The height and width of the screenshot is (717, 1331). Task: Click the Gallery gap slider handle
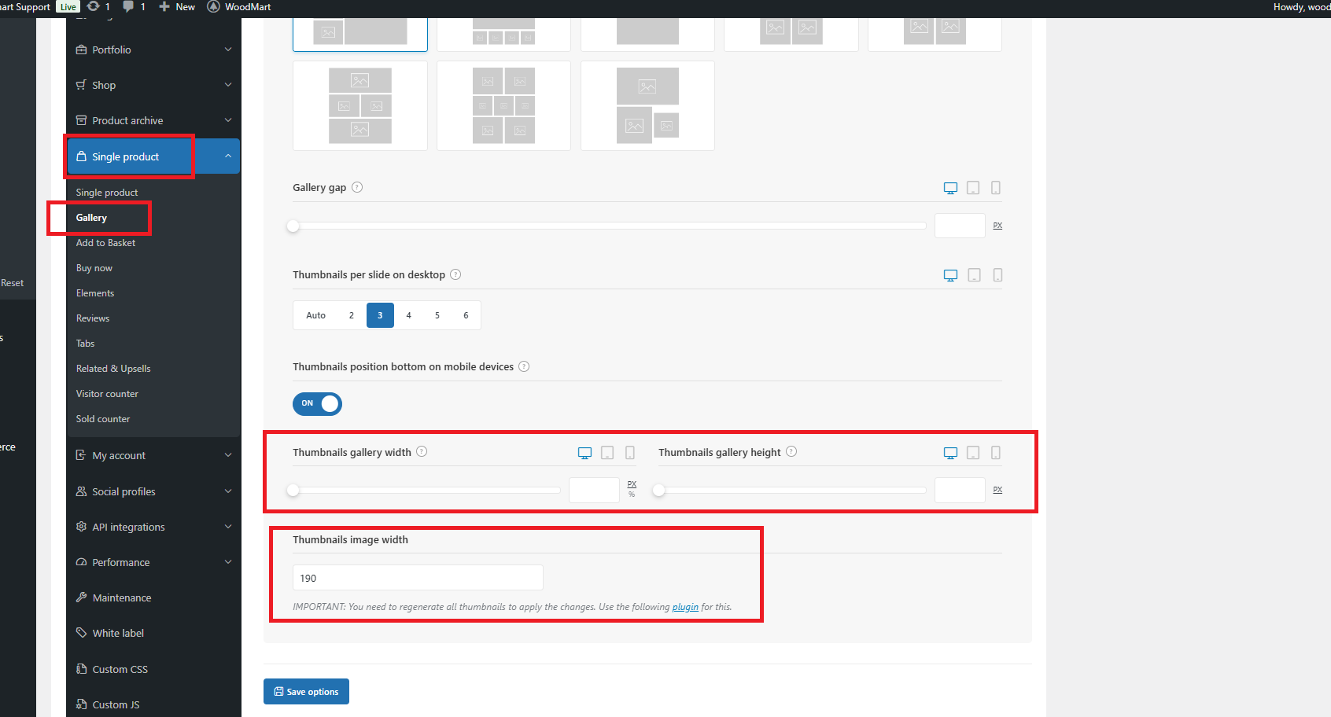coord(293,226)
